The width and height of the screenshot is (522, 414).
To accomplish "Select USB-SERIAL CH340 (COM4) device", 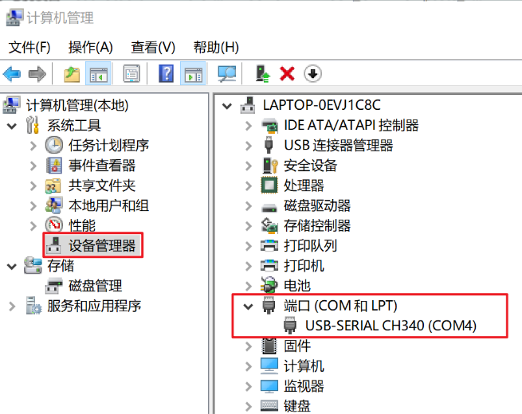I will (391, 326).
